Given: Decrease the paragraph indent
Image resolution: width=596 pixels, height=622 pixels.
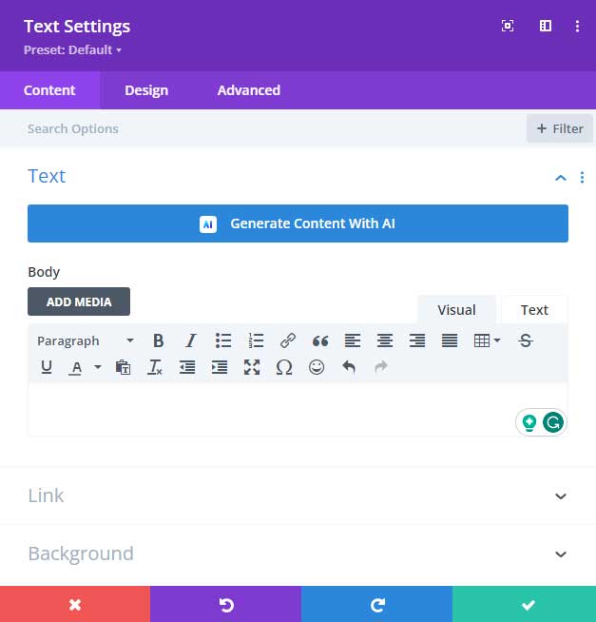Looking at the screenshot, I should tap(187, 367).
